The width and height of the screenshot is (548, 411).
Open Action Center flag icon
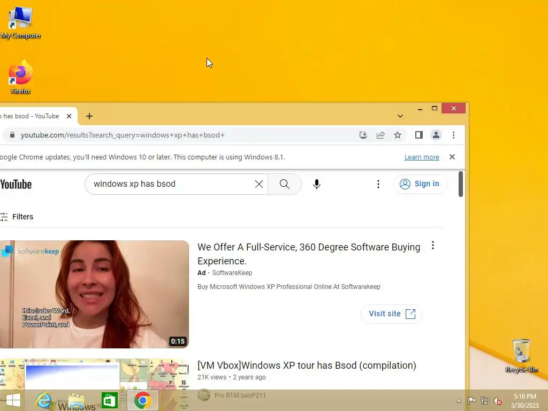click(x=471, y=400)
